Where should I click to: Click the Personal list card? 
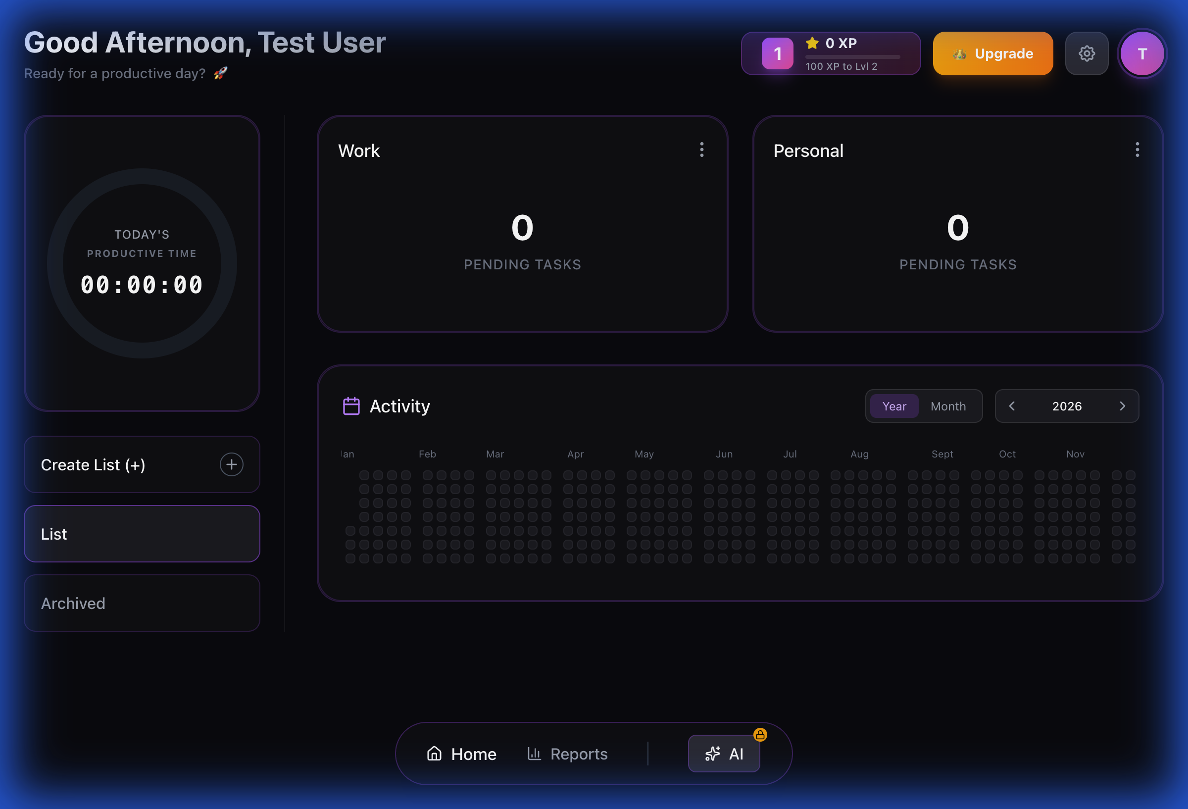coord(958,224)
